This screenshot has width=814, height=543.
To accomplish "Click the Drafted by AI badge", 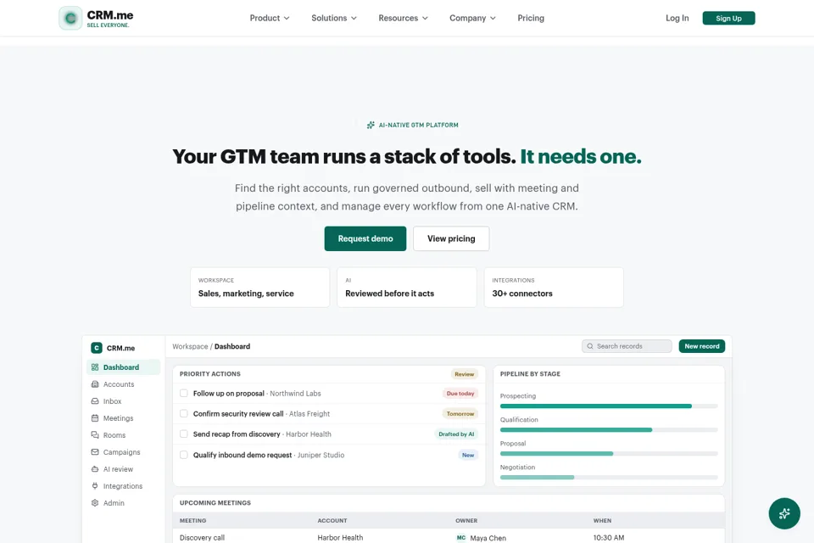I will [x=456, y=434].
